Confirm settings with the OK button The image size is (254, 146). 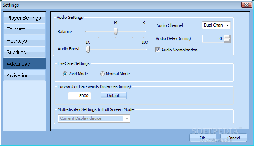(x=203, y=138)
